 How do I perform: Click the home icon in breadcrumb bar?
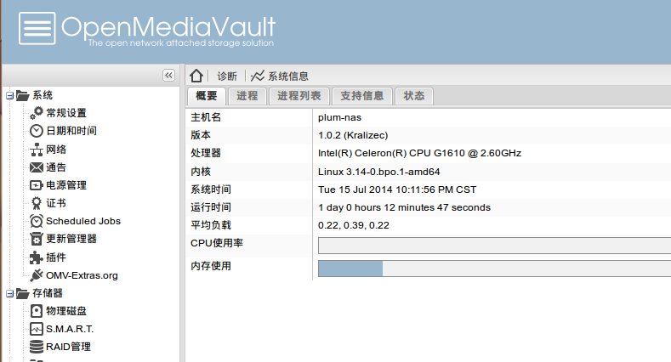pos(196,76)
